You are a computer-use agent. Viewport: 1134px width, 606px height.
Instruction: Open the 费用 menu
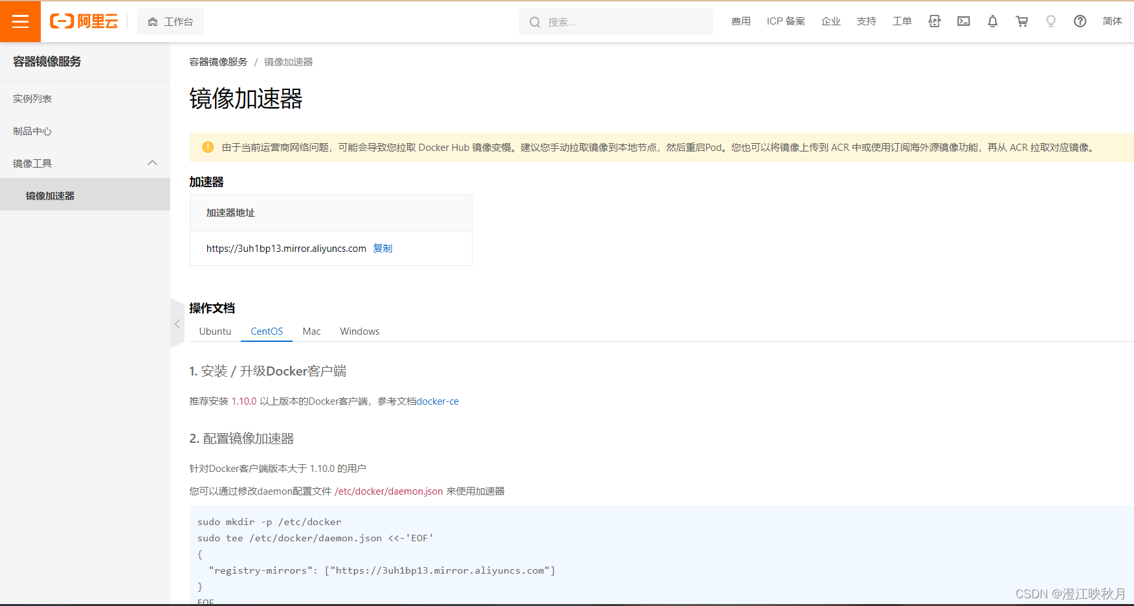(x=740, y=21)
